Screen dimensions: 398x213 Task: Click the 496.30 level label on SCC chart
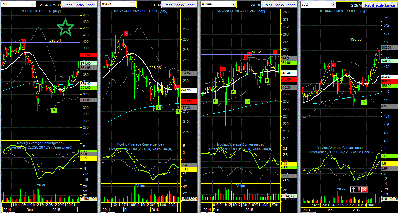coord(356,39)
